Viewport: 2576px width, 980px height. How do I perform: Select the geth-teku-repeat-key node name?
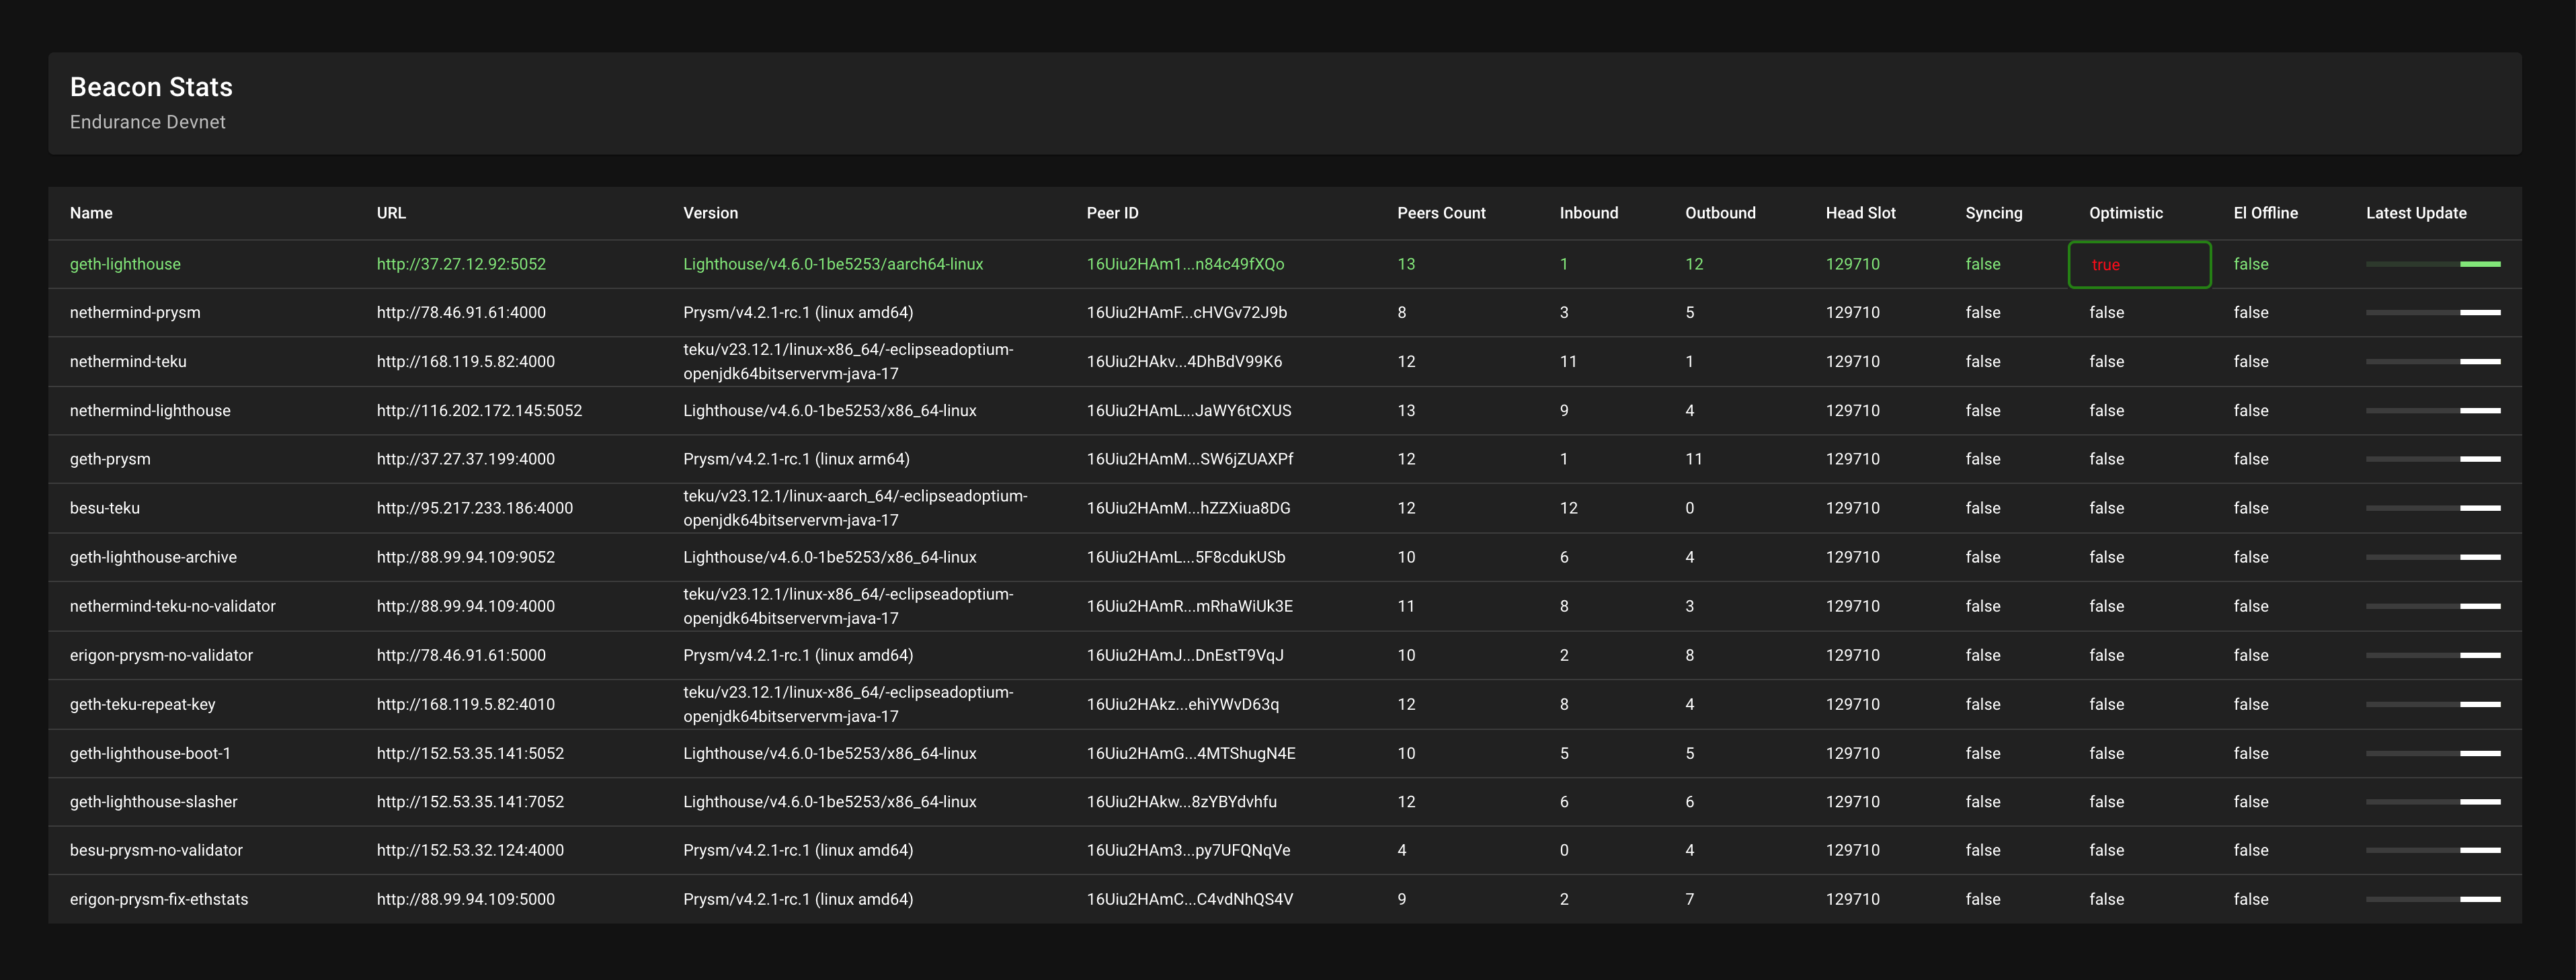tap(143, 704)
